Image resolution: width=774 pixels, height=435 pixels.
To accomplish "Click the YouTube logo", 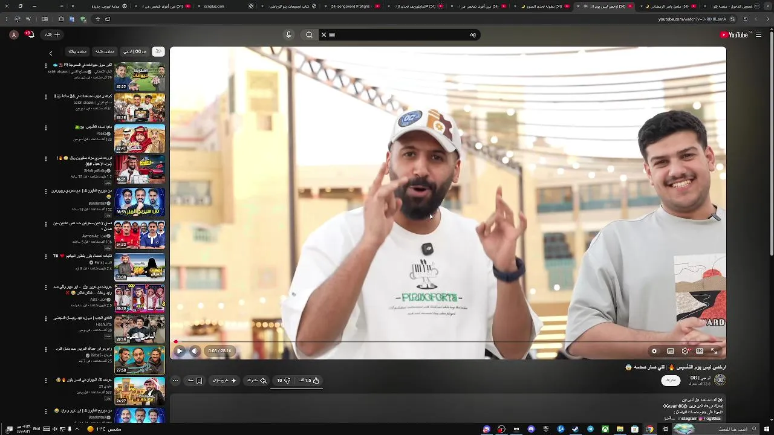I will point(733,35).
